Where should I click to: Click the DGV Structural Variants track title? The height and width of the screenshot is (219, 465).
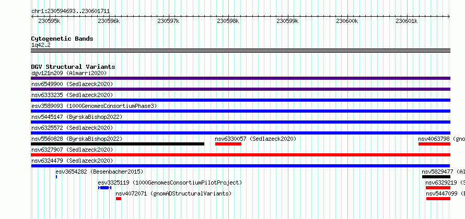[x=73, y=67]
